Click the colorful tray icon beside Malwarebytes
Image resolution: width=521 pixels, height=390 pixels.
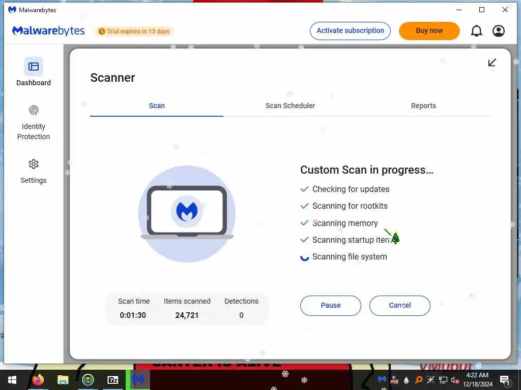(394, 380)
